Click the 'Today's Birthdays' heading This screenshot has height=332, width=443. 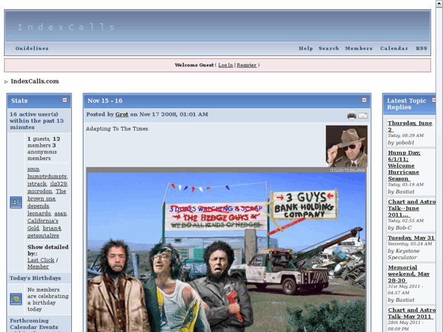35,278
